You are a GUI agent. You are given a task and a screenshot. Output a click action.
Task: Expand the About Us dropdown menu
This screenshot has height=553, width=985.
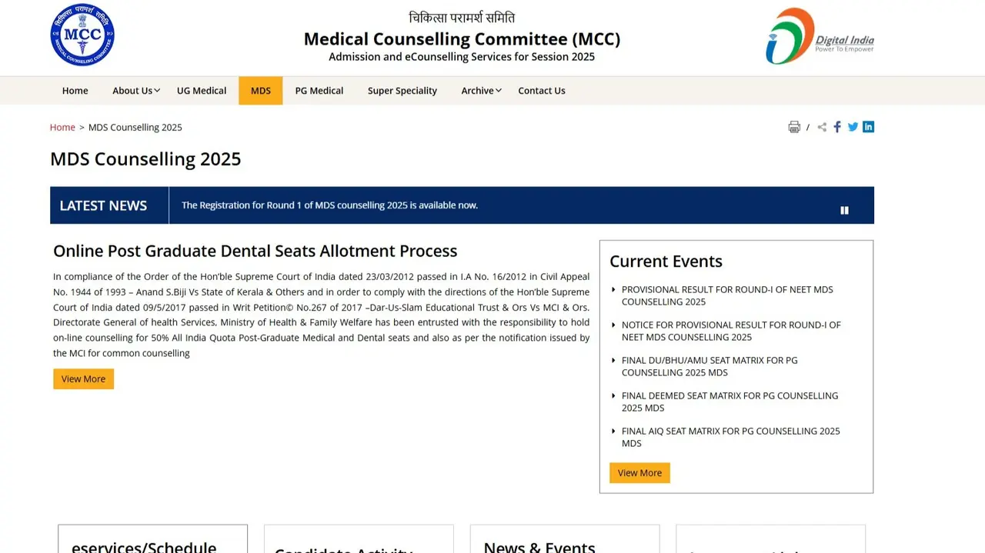click(132, 90)
